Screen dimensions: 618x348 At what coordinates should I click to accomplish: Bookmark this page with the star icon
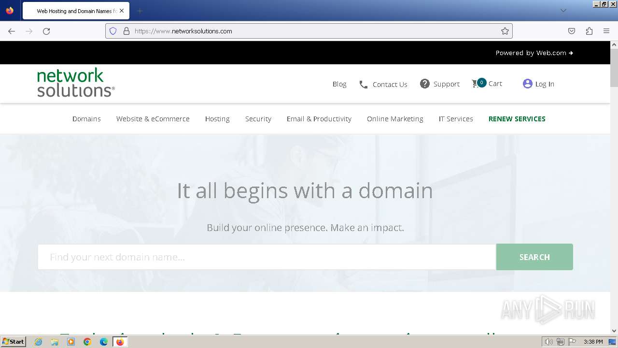[x=505, y=31]
